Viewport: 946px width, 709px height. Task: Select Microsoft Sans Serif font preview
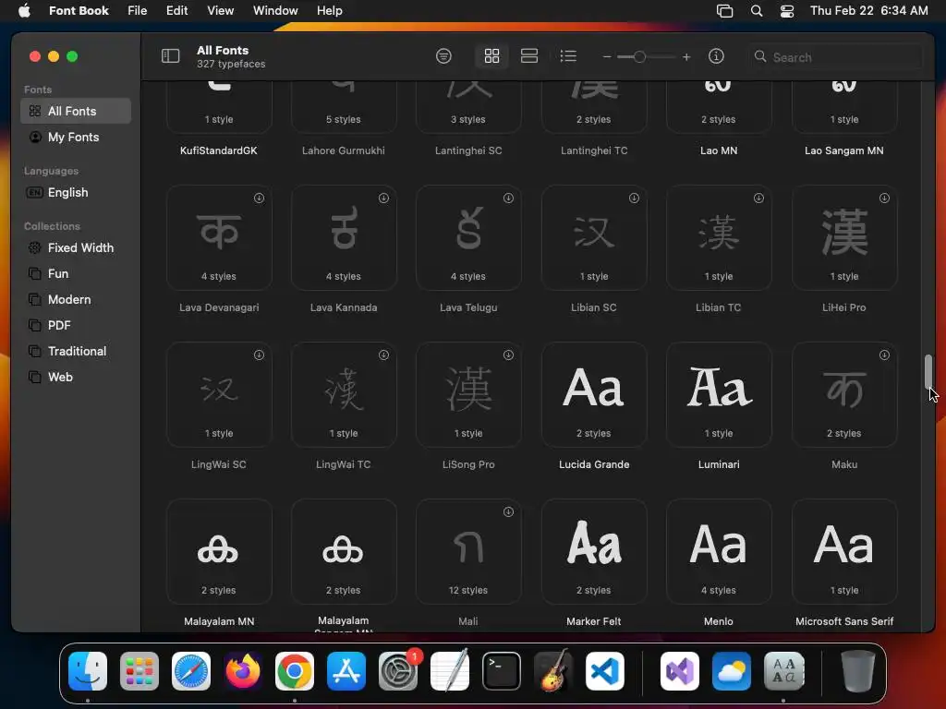tap(844, 551)
